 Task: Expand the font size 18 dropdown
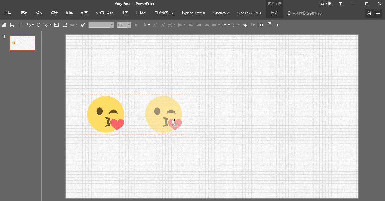(129, 25)
